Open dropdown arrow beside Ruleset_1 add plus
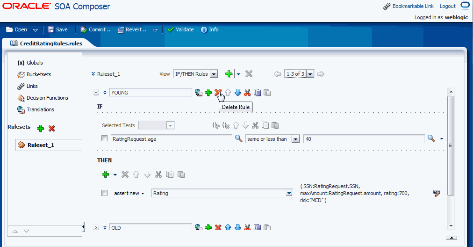This screenshot has height=247, width=473. (x=238, y=74)
